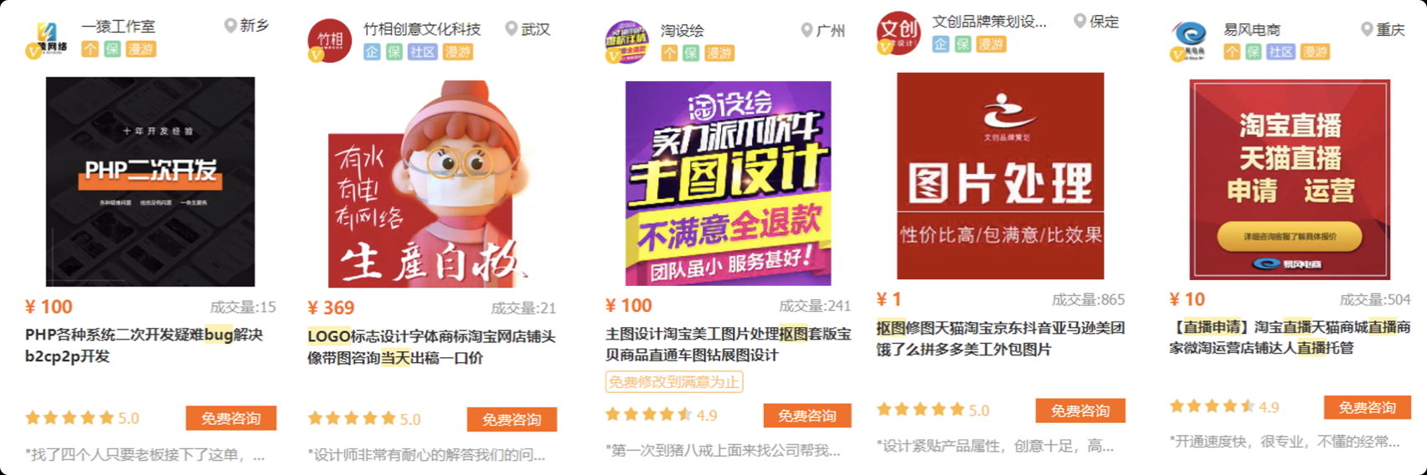Viewport: 1427px width, 475px height.
Task: Click the location pin icon beside 武汉
Action: tap(511, 28)
